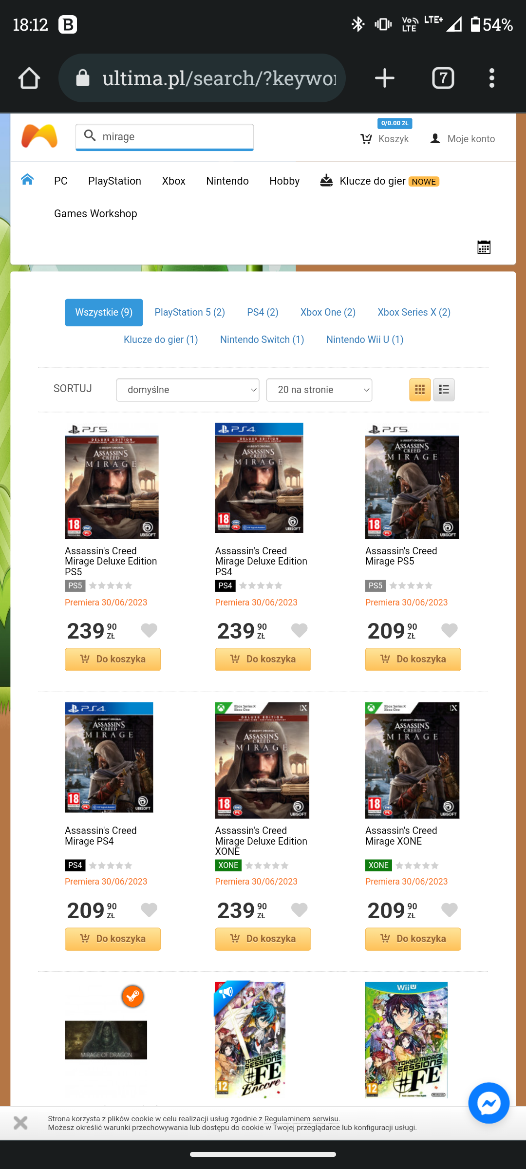526x1169 pixels.
Task: Add Assassin's Creed Mirage PS5 to wishlist heart
Action: click(449, 630)
